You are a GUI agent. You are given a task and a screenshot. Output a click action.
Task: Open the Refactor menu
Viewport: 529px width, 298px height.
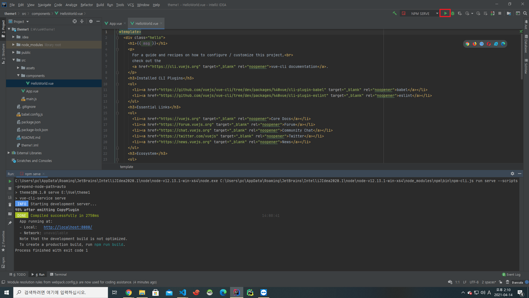[87, 5]
